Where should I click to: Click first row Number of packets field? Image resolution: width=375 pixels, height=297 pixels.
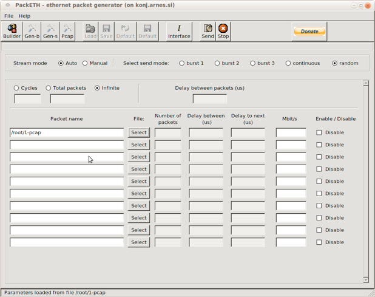(x=168, y=132)
